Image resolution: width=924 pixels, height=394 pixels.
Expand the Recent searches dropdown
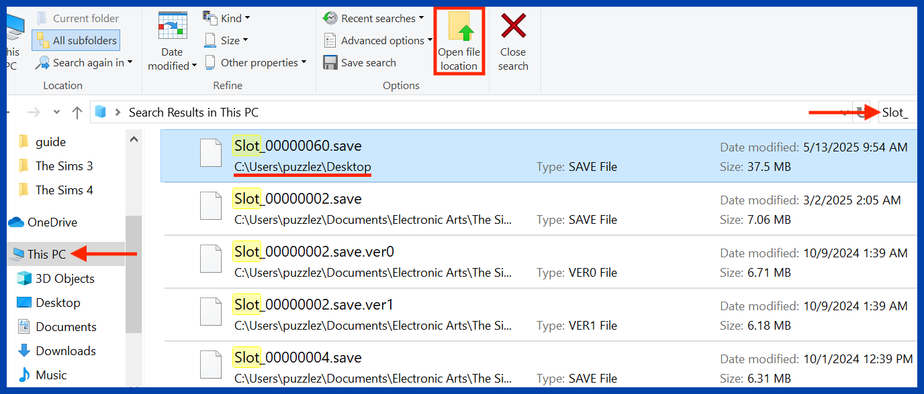pyautogui.click(x=374, y=18)
